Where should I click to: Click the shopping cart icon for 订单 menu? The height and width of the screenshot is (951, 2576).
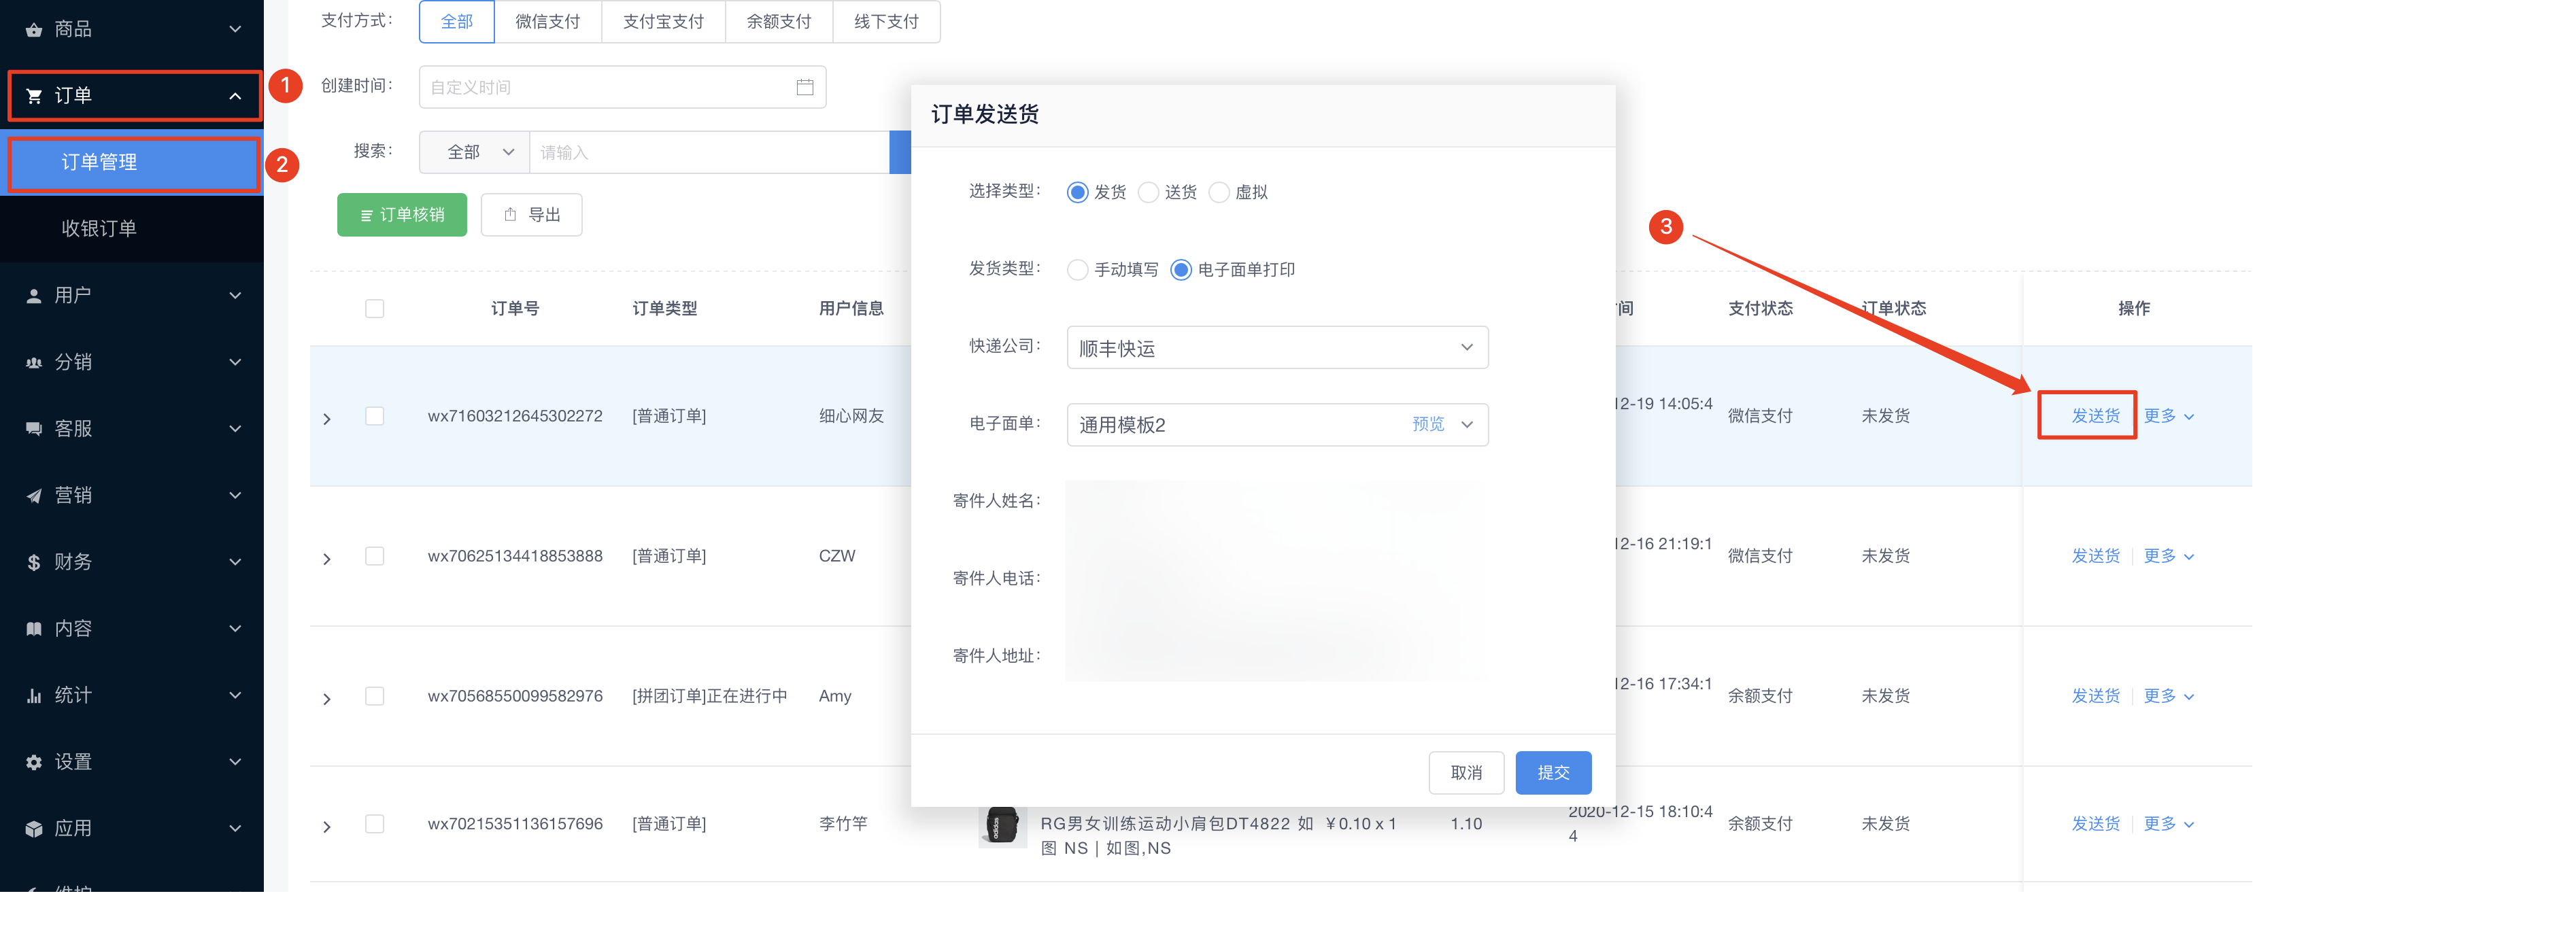(34, 96)
